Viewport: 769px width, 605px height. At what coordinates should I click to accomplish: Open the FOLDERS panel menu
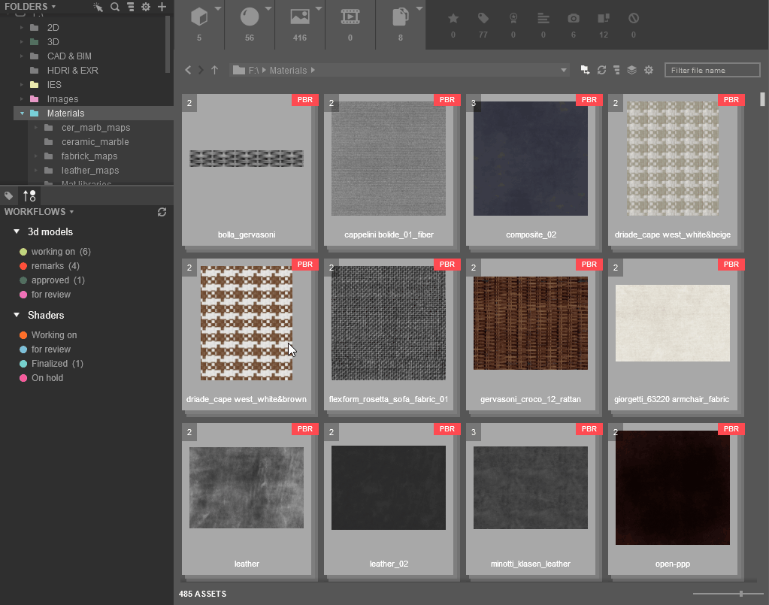coord(30,6)
